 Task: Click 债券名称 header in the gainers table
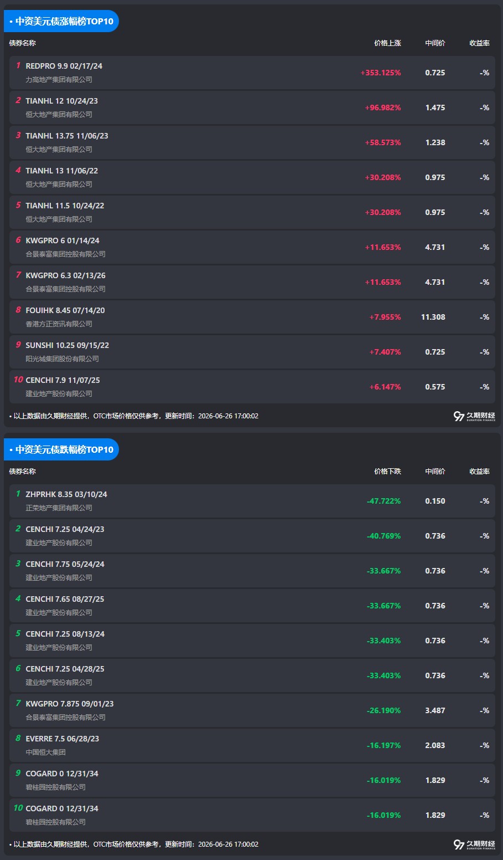pyautogui.click(x=23, y=43)
